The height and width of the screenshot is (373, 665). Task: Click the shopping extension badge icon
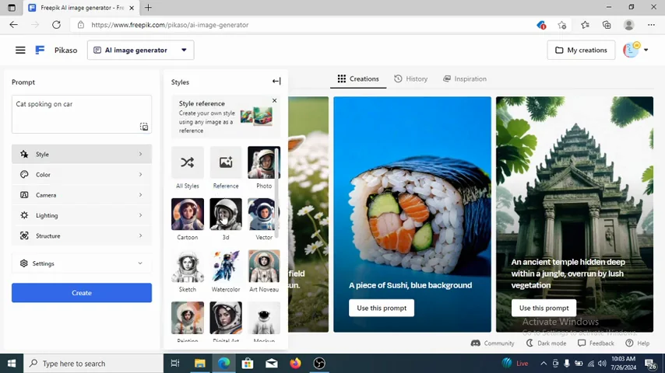point(541,25)
